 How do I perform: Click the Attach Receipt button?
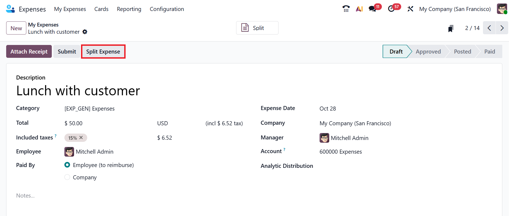point(29,51)
